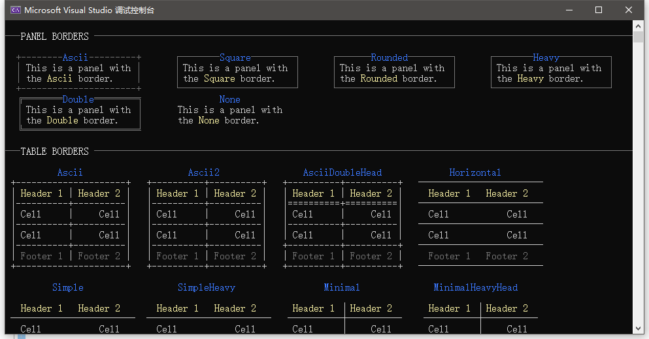
Task: Click the 'Heavy' panel title
Action: coord(546,57)
